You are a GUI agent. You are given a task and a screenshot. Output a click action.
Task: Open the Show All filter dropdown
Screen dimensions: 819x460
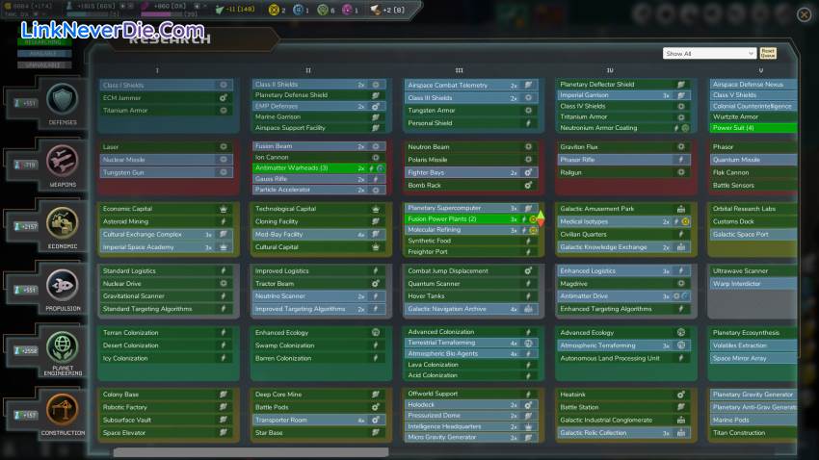tap(709, 54)
